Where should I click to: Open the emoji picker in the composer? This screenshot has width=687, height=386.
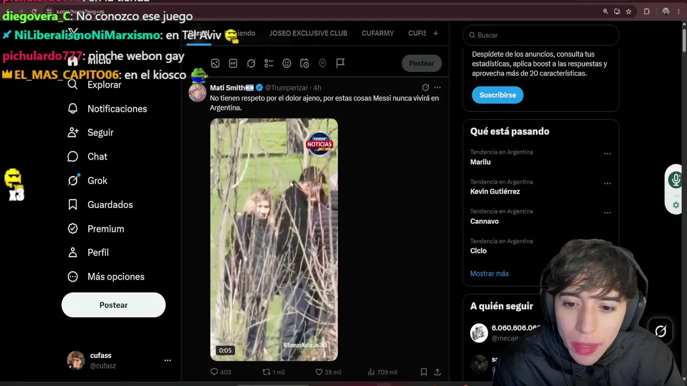[287, 63]
